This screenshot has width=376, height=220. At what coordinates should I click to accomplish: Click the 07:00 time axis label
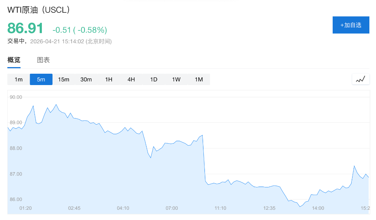(x=171, y=208)
